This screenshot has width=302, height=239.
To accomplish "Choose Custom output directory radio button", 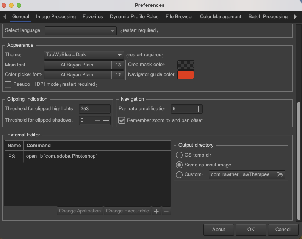I will pyautogui.click(x=179, y=175).
